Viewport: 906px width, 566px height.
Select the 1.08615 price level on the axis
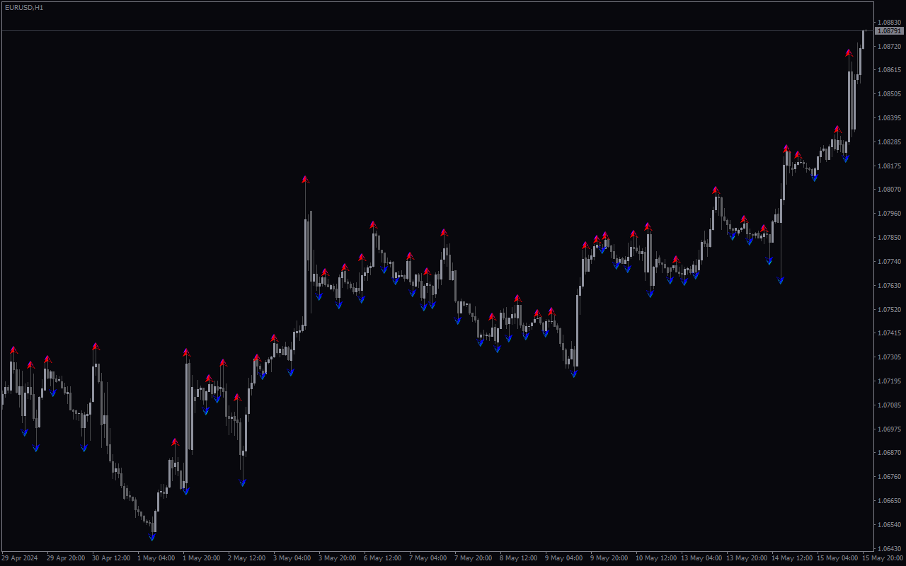[889, 70]
